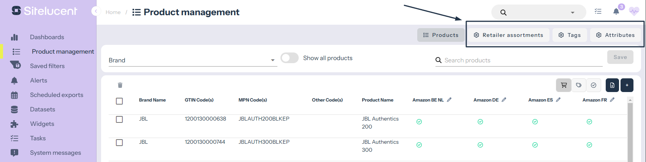Select the tag view icon

(x=579, y=85)
